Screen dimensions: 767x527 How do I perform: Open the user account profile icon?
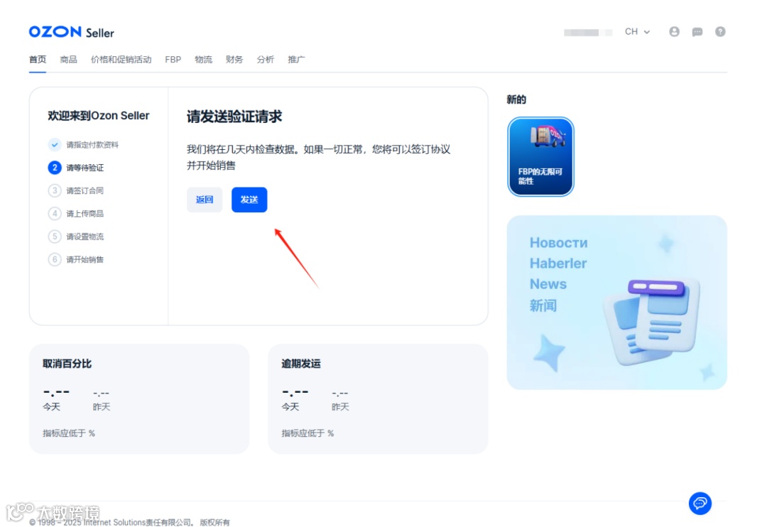[x=674, y=32]
